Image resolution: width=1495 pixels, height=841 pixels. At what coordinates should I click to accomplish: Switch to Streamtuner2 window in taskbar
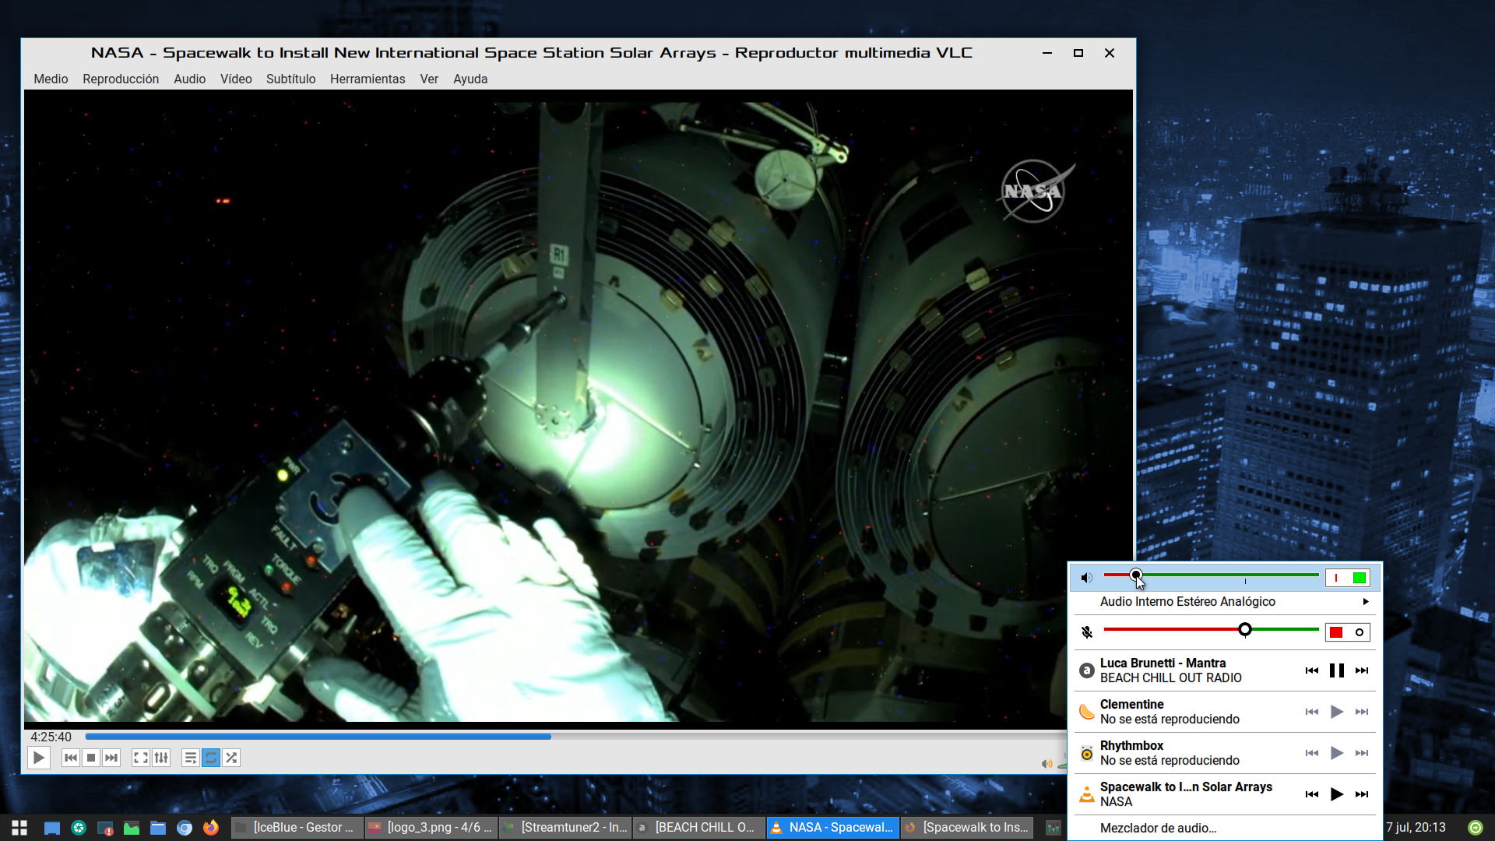pyautogui.click(x=565, y=828)
